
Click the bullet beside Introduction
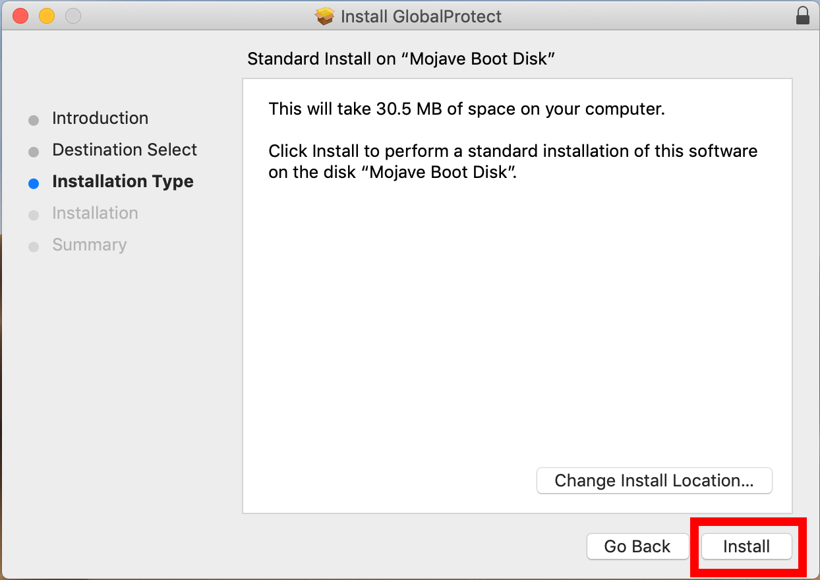[x=34, y=121]
